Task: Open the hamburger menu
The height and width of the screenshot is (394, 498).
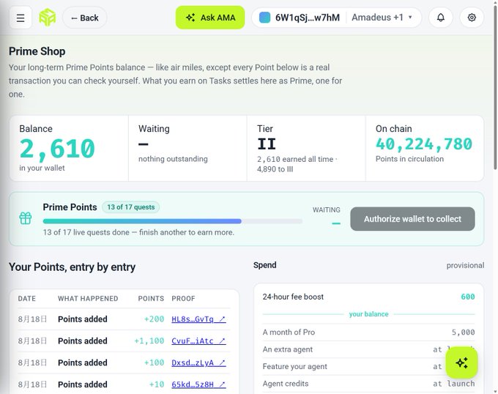Action: tap(21, 18)
